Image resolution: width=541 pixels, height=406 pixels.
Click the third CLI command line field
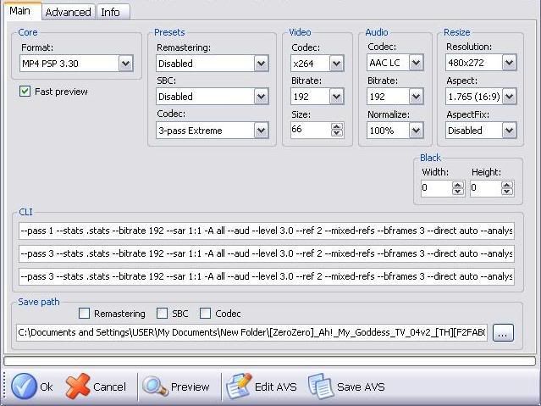(x=267, y=276)
